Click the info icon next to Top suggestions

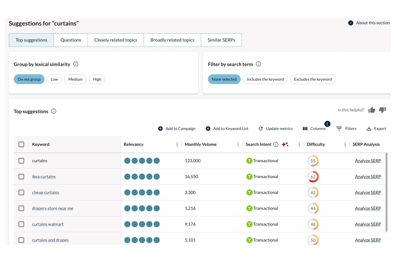point(54,111)
